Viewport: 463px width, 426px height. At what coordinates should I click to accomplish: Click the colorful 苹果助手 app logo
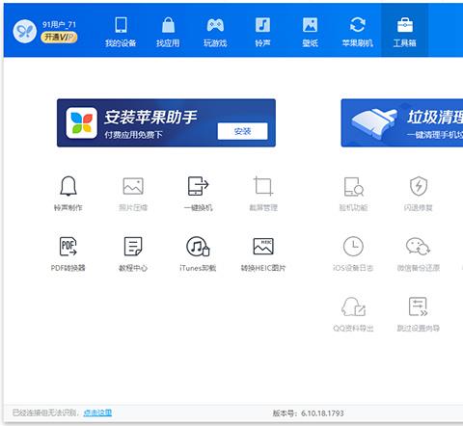point(82,123)
